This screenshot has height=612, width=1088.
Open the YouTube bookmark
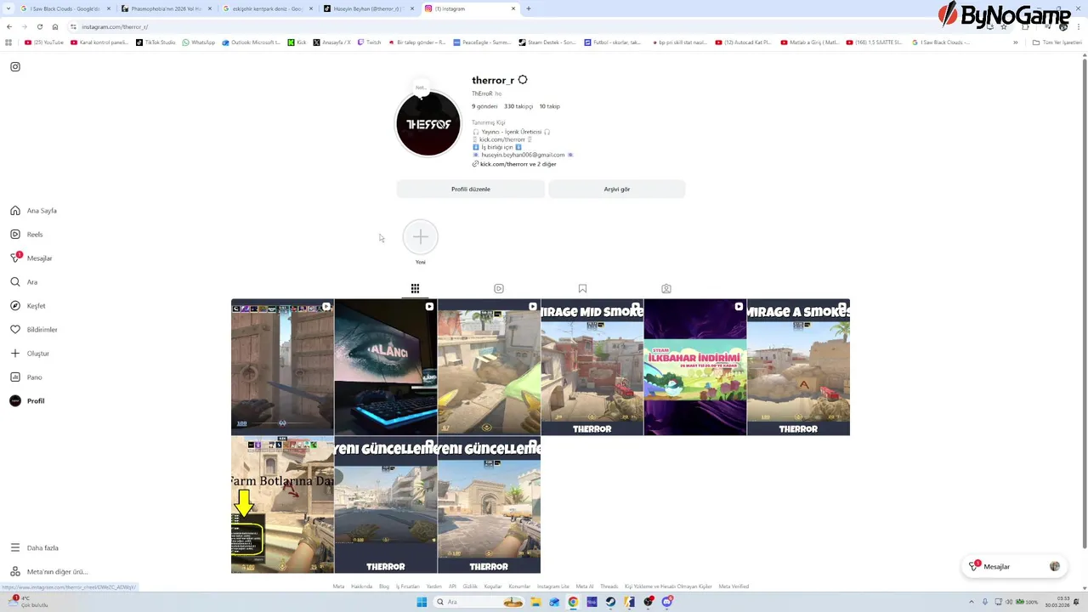pyautogui.click(x=44, y=42)
